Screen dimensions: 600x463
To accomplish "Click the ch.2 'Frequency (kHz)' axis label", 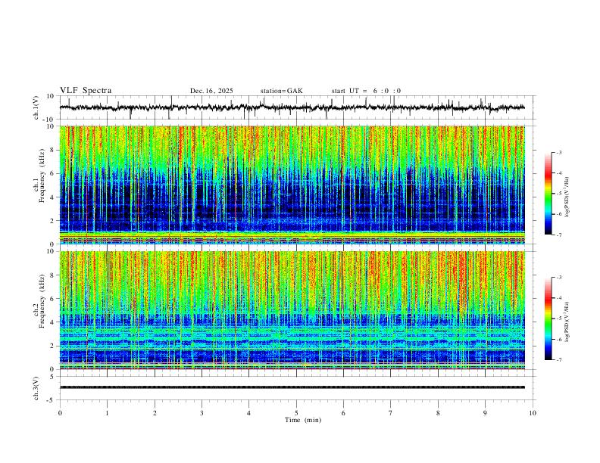I will click(42, 301).
